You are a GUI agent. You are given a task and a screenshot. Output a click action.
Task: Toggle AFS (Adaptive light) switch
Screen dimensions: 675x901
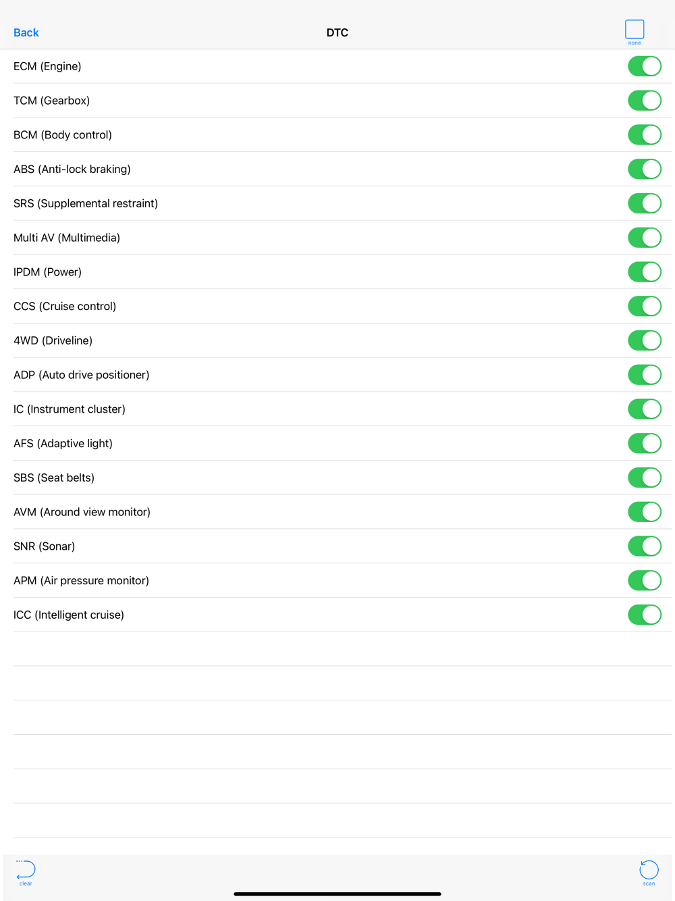645,443
